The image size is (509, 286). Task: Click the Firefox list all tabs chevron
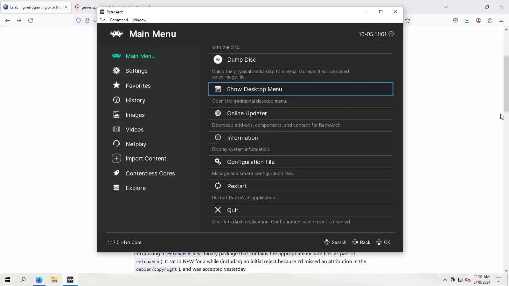pyautogui.click(x=446, y=7)
